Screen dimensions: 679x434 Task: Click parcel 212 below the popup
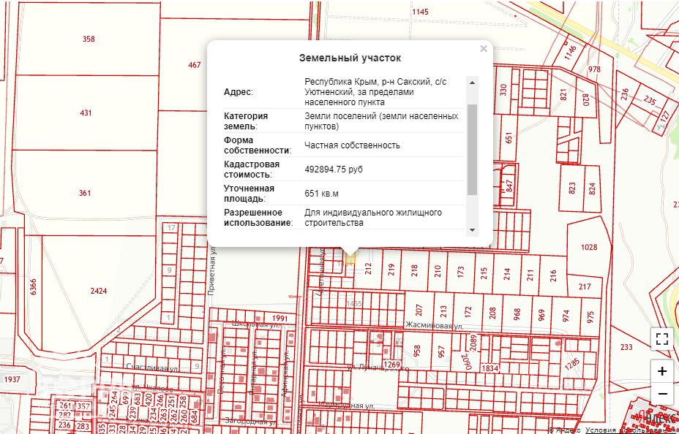pyautogui.click(x=369, y=269)
